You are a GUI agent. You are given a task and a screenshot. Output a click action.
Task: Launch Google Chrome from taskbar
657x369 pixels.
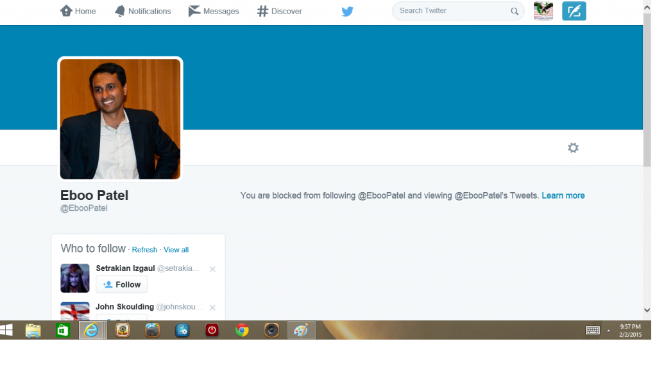pyautogui.click(x=242, y=330)
